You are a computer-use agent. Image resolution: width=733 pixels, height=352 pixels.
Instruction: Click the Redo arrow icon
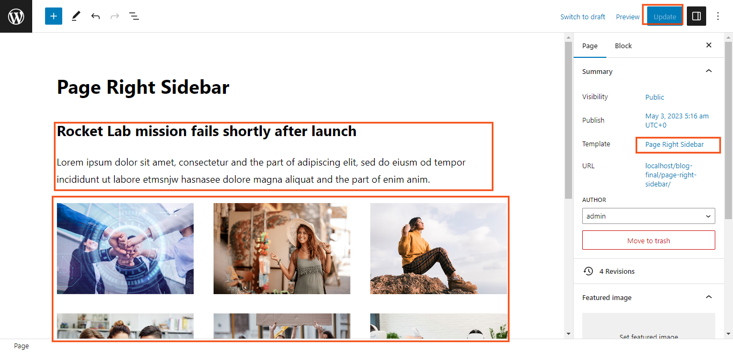(x=115, y=16)
